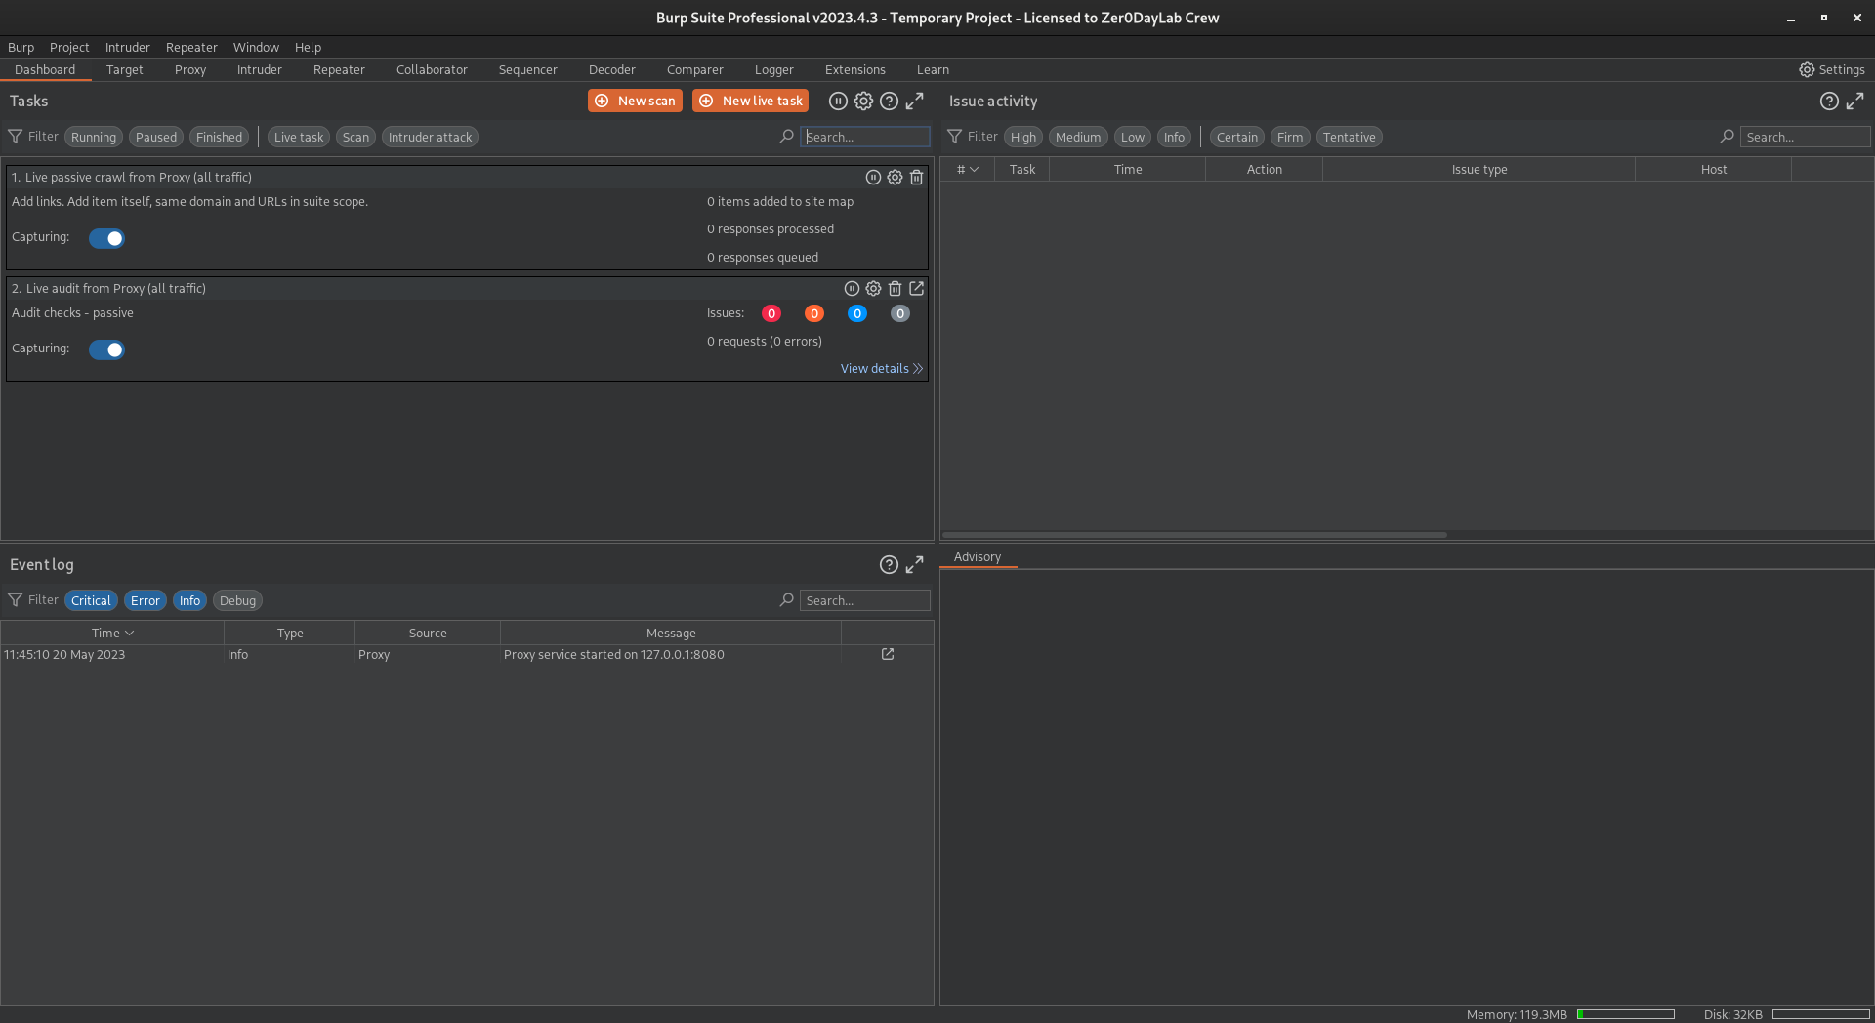Viewport: 1875px width, 1023px height.
Task: Click the Tasks search field
Action: tap(864, 138)
